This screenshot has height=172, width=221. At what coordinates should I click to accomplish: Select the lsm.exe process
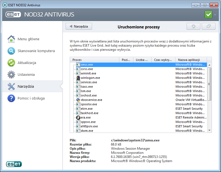[x=138, y=91]
